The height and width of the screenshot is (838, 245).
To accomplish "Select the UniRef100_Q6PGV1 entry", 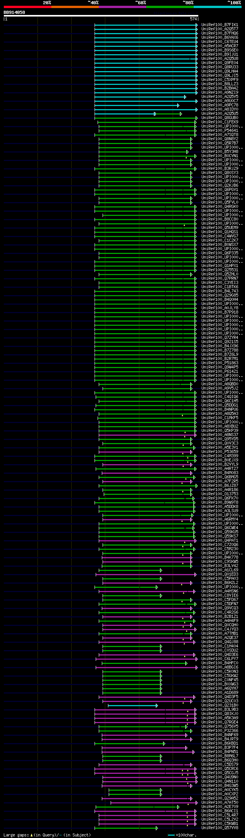I will pyautogui.click(x=220, y=189).
